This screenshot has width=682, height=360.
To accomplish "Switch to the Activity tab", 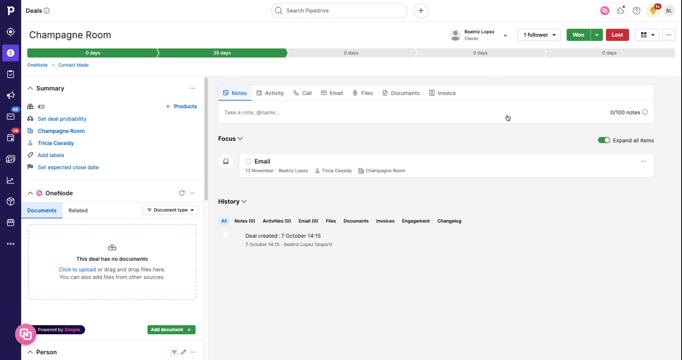I will (270, 93).
